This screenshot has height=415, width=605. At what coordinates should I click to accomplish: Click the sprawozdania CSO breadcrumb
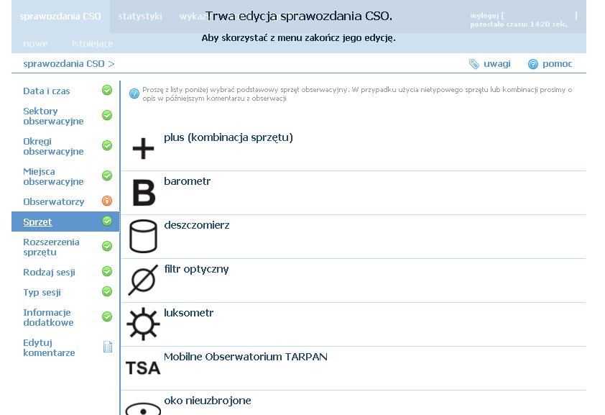click(64, 64)
